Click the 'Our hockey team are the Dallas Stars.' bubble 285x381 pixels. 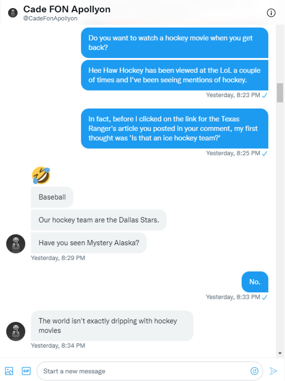click(99, 220)
